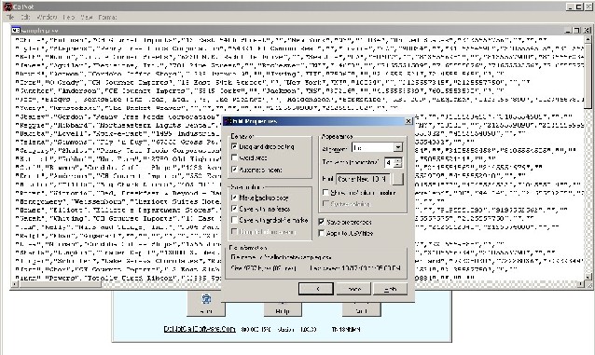Click the Cancel button in the dialog
This screenshot has width=595, height=355.
353,289
